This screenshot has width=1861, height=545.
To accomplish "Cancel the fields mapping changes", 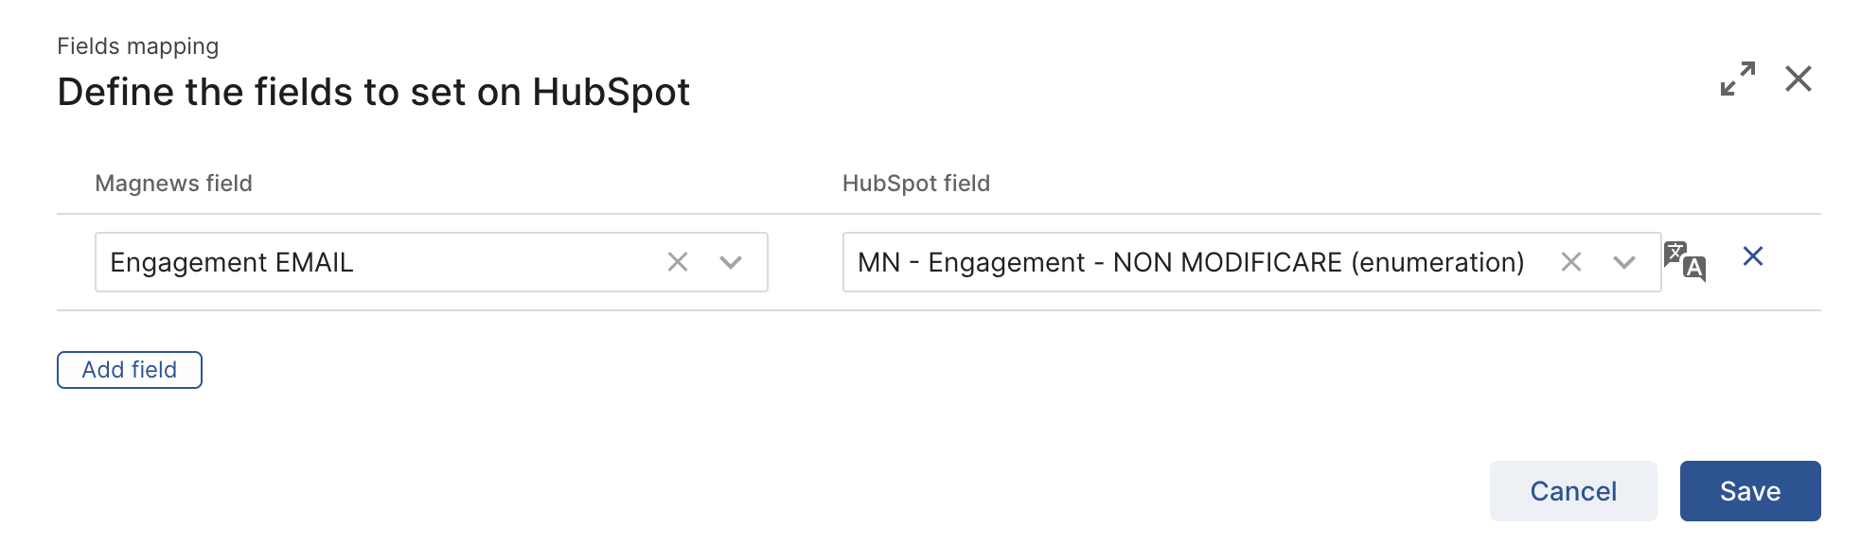I will 1572,491.
